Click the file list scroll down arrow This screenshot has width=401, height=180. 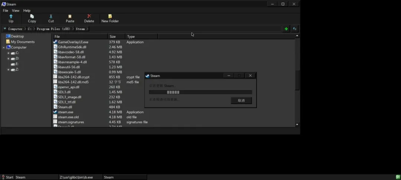(297, 124)
